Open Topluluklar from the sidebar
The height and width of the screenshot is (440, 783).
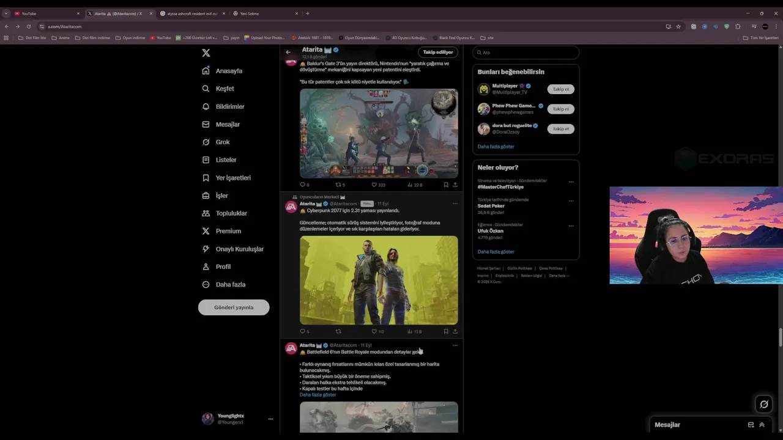[225, 213]
